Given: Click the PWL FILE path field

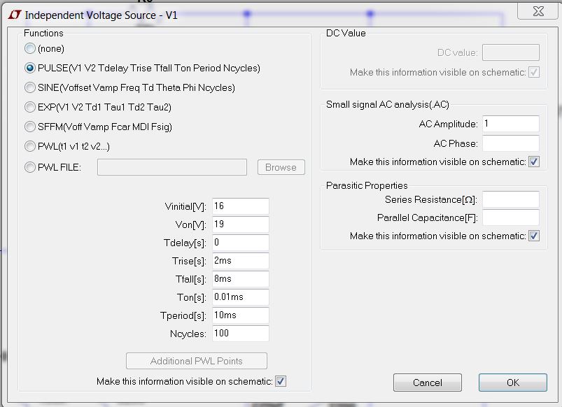Looking at the screenshot, I should 172,167.
